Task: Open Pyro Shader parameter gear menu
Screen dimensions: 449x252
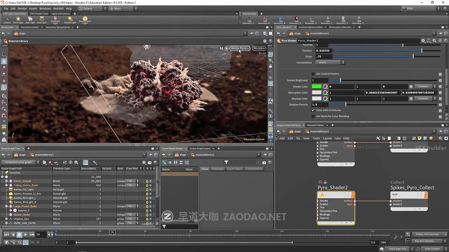Action: pos(423,40)
